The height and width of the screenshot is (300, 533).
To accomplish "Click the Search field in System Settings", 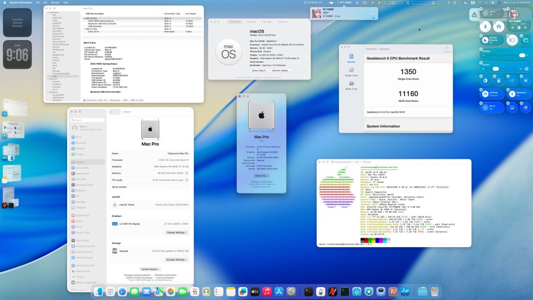I will click(x=88, y=120).
